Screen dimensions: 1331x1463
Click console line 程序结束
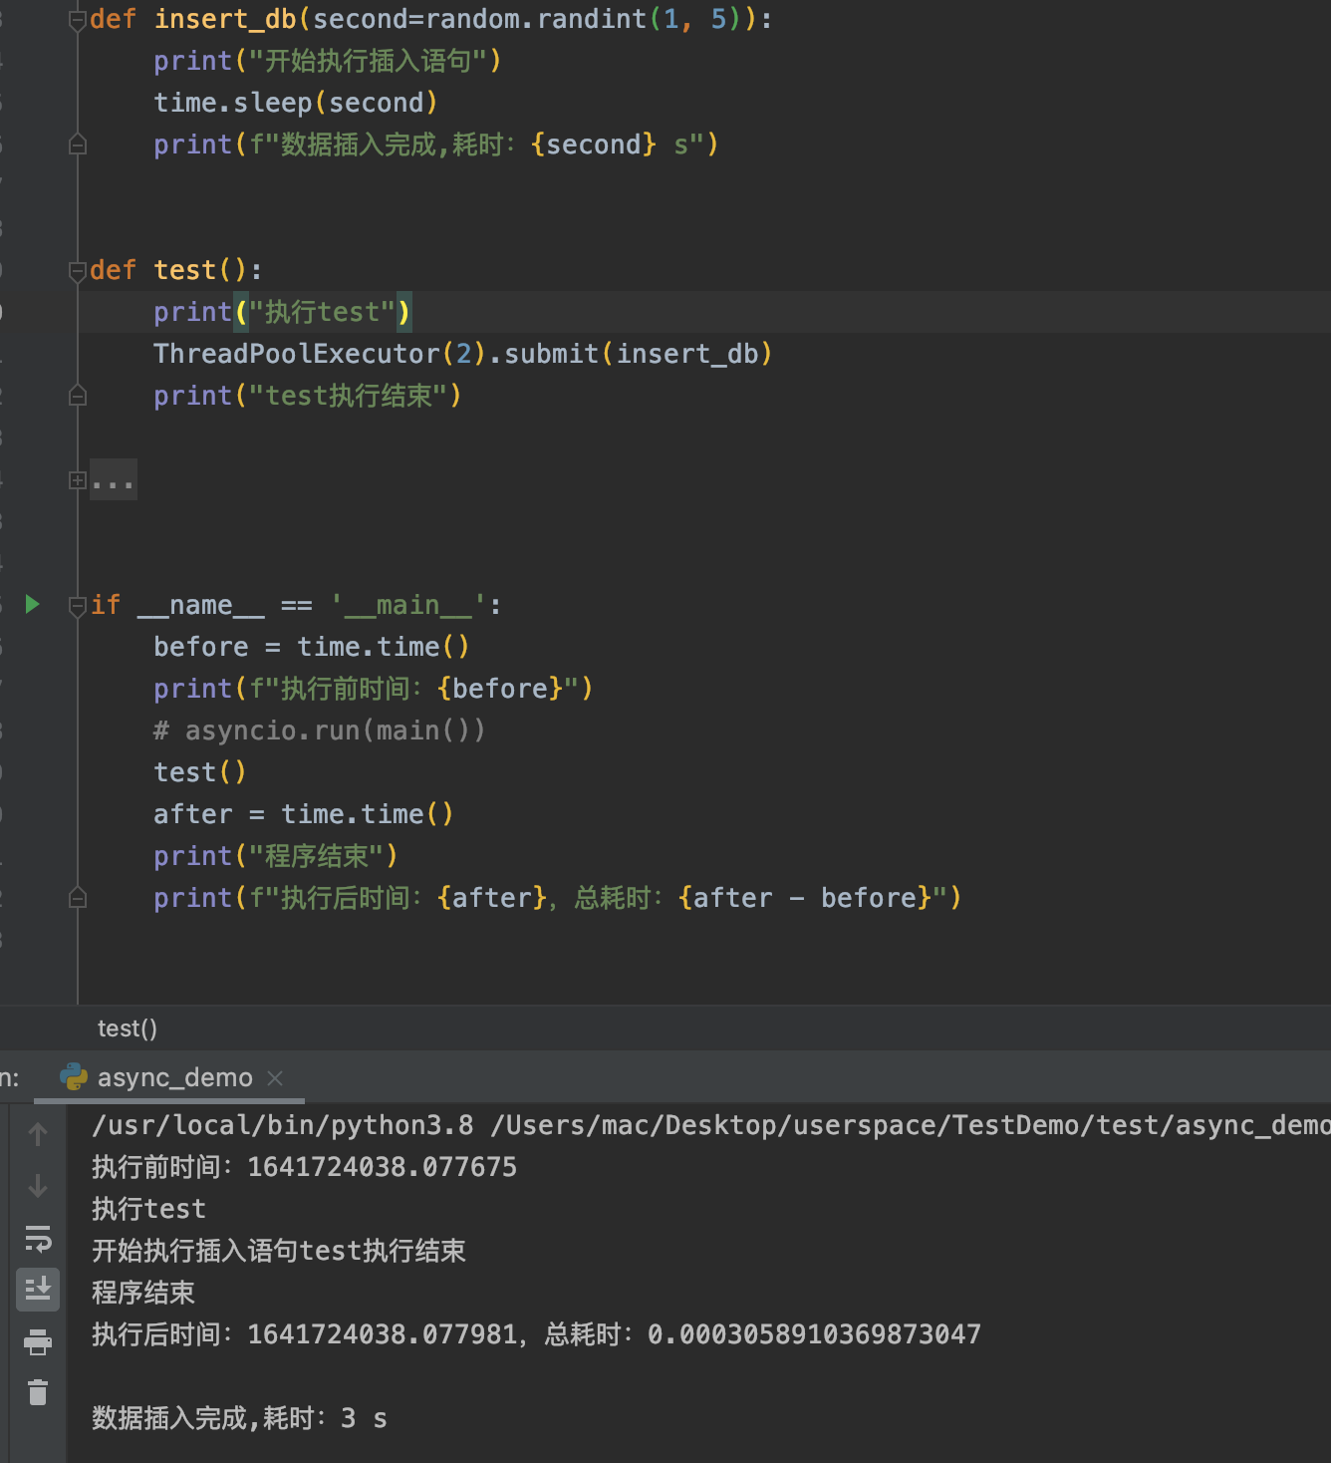point(143,1293)
